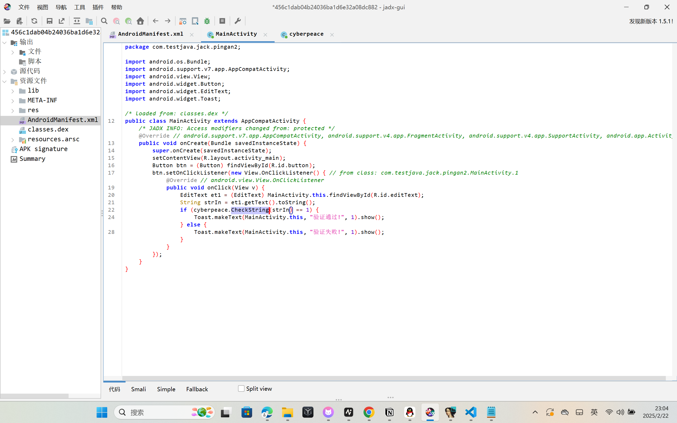Launch the debugger green bug icon
This screenshot has height=423, width=677.
207,21
